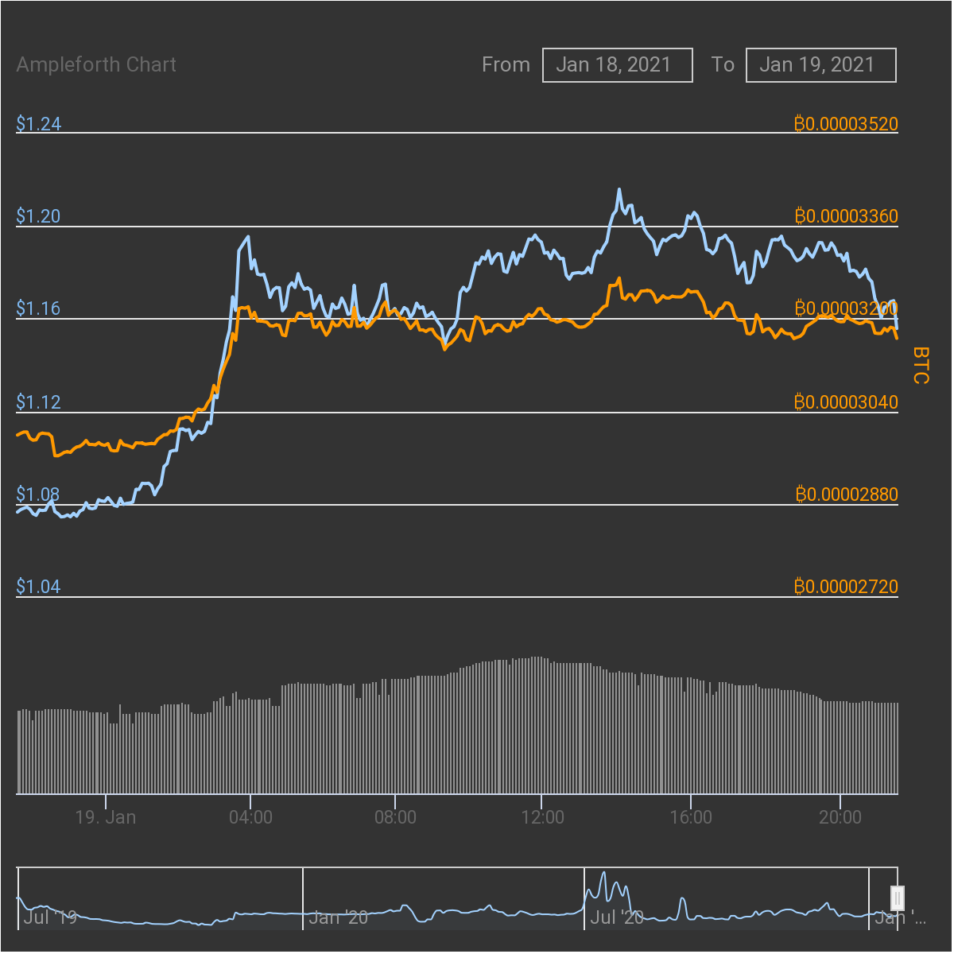This screenshot has width=954, height=954.
Task: Click the To label text
Action: coord(723,65)
